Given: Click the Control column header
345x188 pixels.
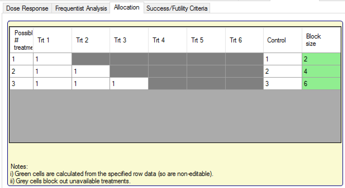Looking at the screenshot, I should click(282, 40).
